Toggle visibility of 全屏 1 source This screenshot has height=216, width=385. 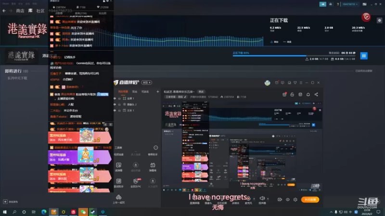coord(115,98)
